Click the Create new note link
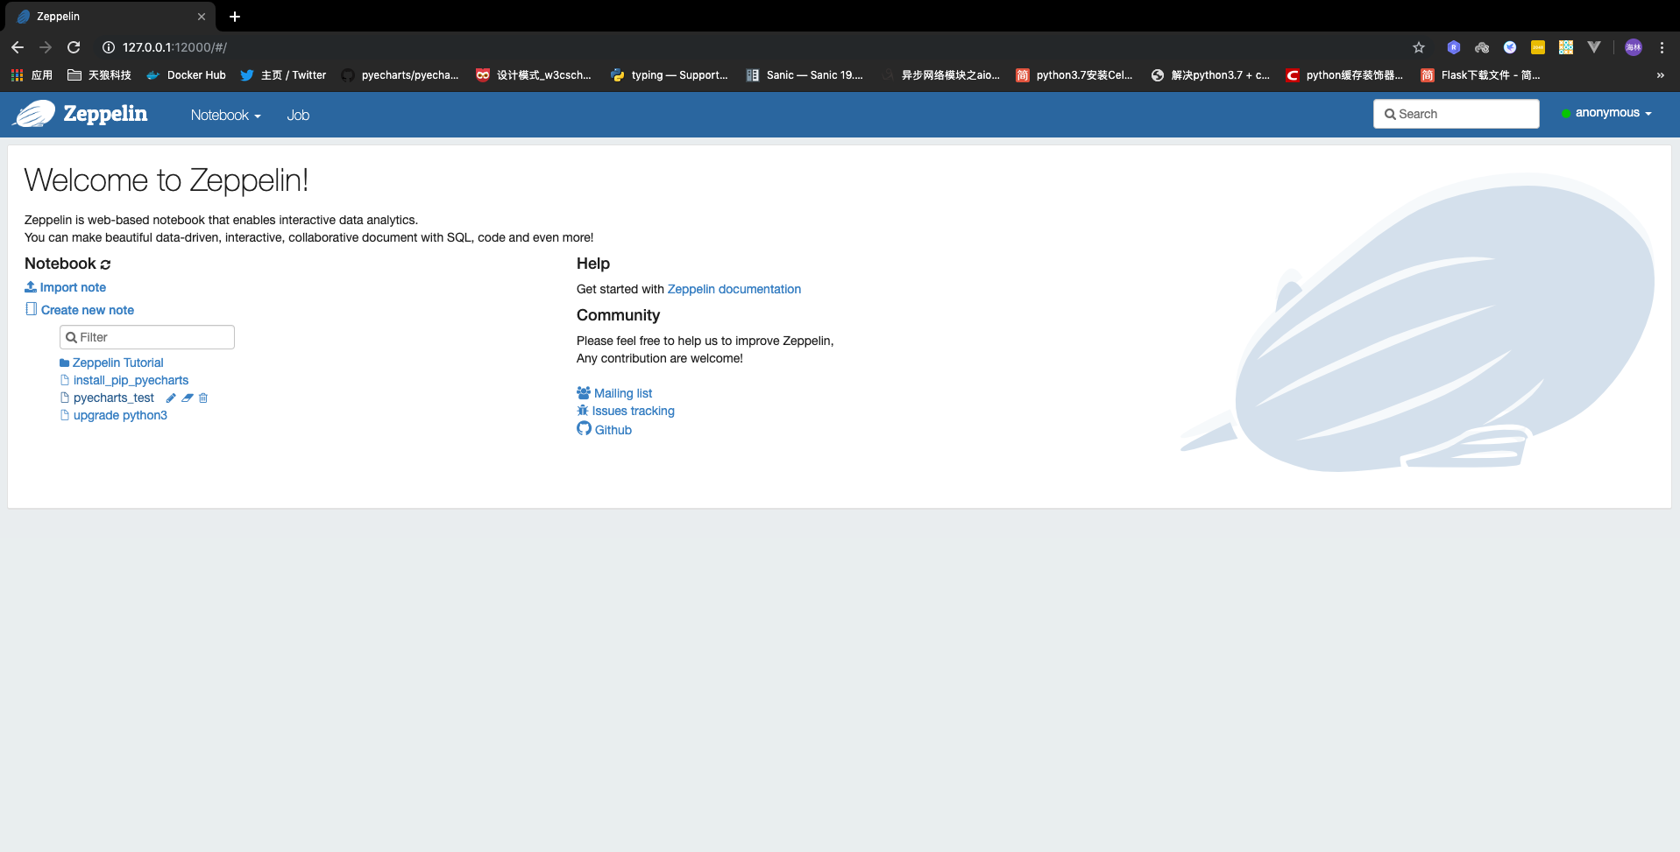This screenshot has height=852, width=1680. [x=88, y=310]
